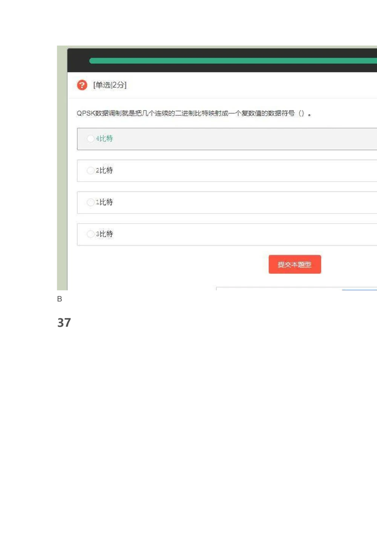377x533 pixels.
Task: Click the small gray square below the panel
Action: (61, 300)
